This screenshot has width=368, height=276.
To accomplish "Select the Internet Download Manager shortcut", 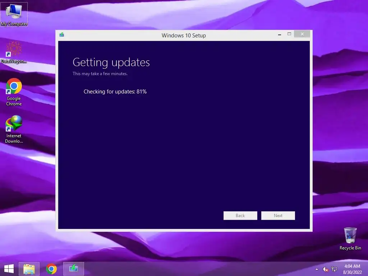I will click(14, 129).
